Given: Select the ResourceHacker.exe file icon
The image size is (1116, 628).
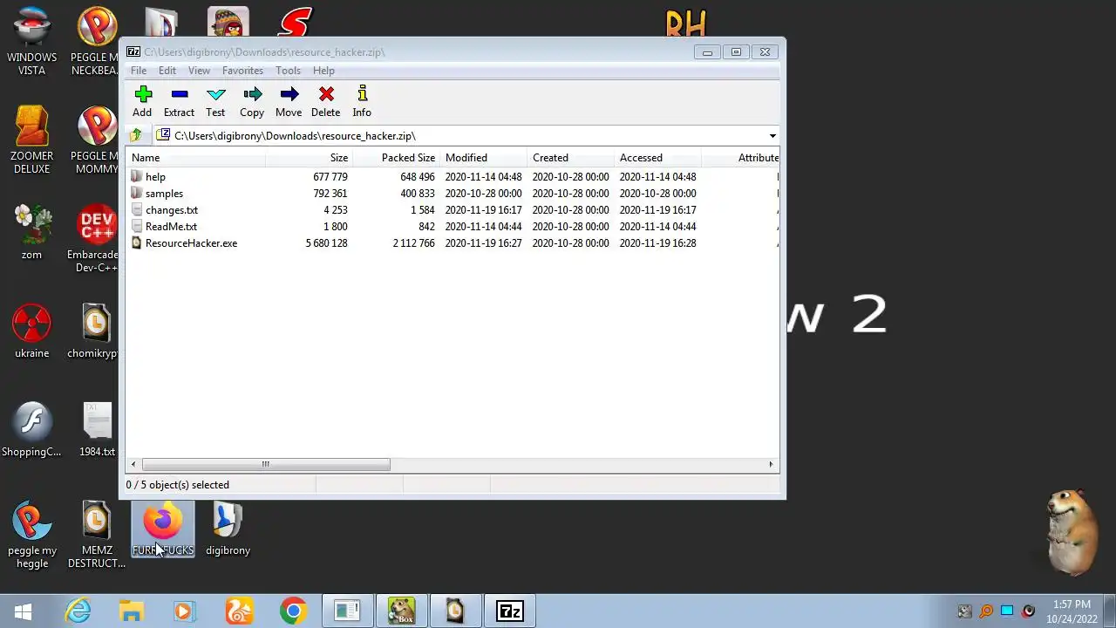Looking at the screenshot, I should (x=136, y=242).
